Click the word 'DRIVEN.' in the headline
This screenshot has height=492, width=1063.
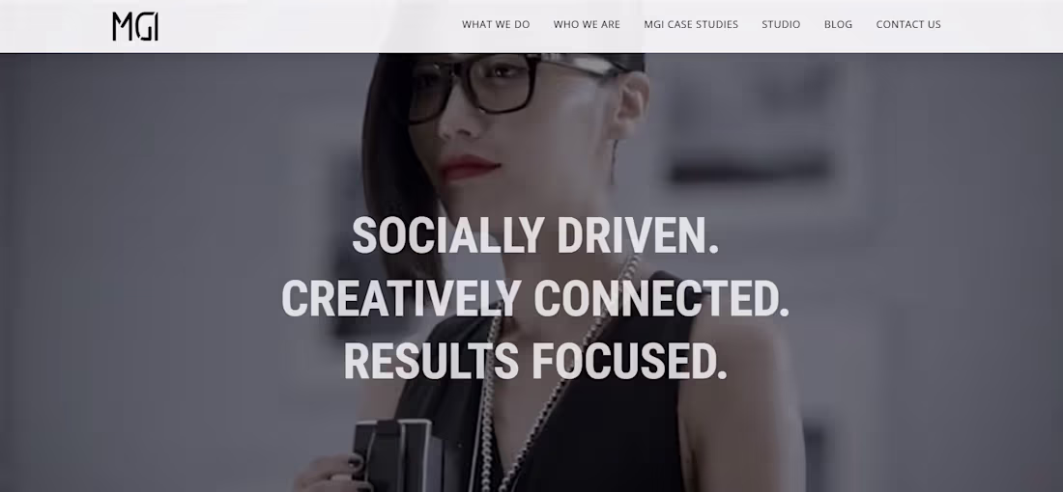(x=638, y=235)
